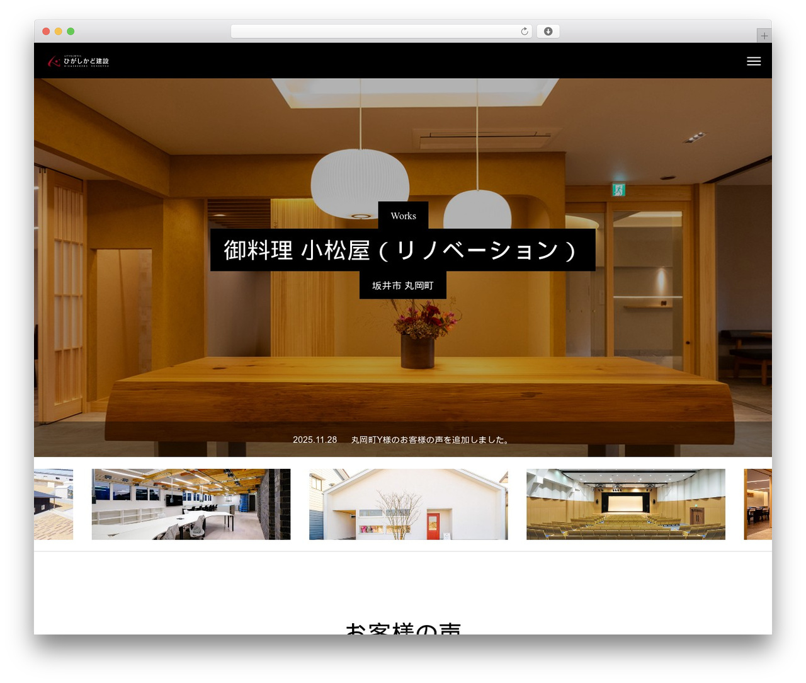Viewport: 806px width, 683px height.
Task: Click the ひがしかど建設 logo
Action: (x=79, y=61)
